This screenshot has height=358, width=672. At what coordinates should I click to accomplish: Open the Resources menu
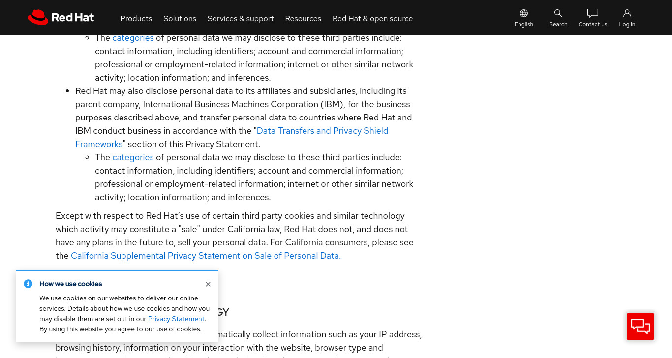pos(303,18)
